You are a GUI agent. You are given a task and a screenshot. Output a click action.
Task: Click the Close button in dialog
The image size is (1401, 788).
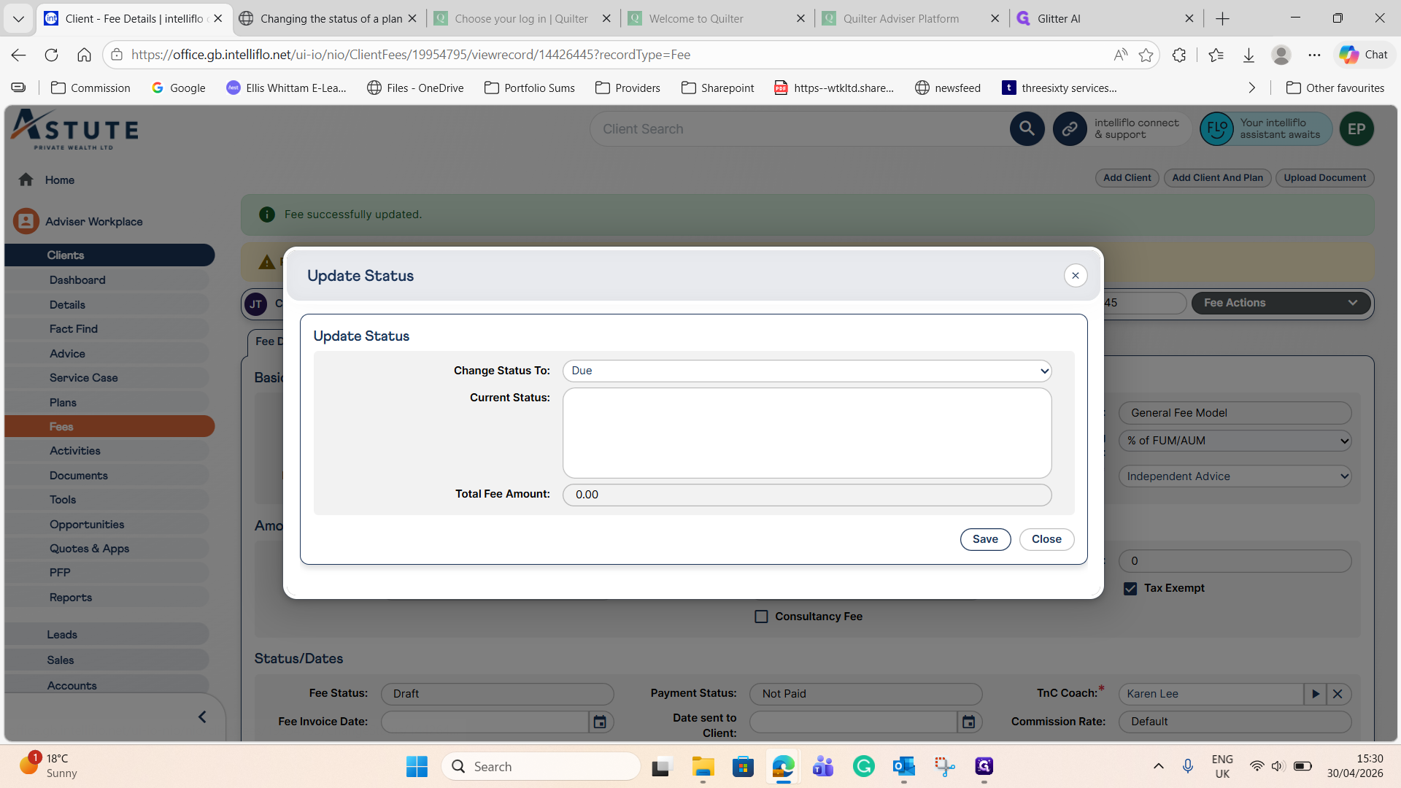(1046, 539)
